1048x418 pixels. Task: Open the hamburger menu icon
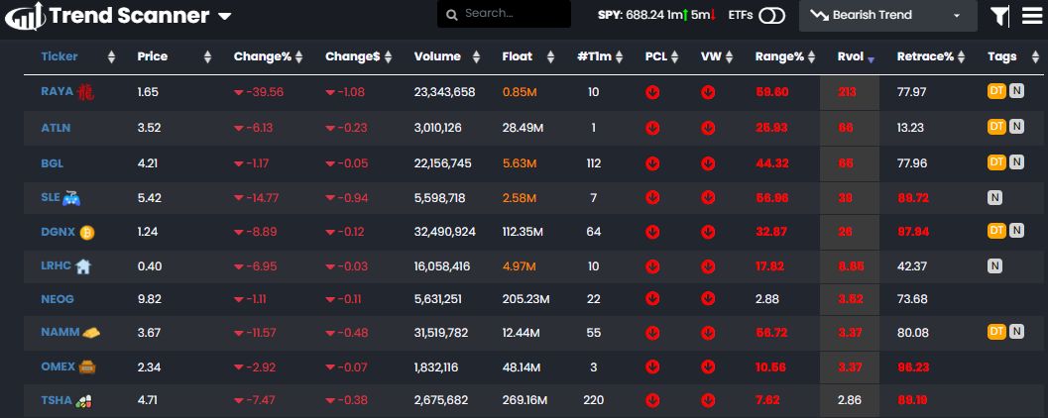pyautogui.click(x=1032, y=16)
